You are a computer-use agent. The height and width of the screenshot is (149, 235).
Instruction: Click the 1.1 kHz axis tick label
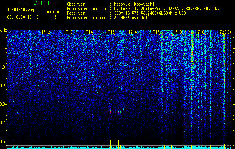[3, 48]
